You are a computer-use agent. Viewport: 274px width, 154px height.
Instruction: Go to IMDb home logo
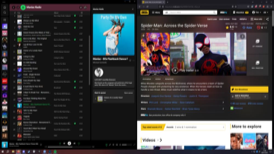click(x=144, y=13)
